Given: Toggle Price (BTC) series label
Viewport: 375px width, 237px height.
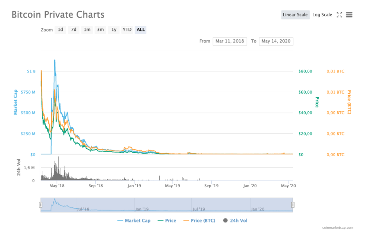Looking at the screenshot, I should [x=203, y=221].
